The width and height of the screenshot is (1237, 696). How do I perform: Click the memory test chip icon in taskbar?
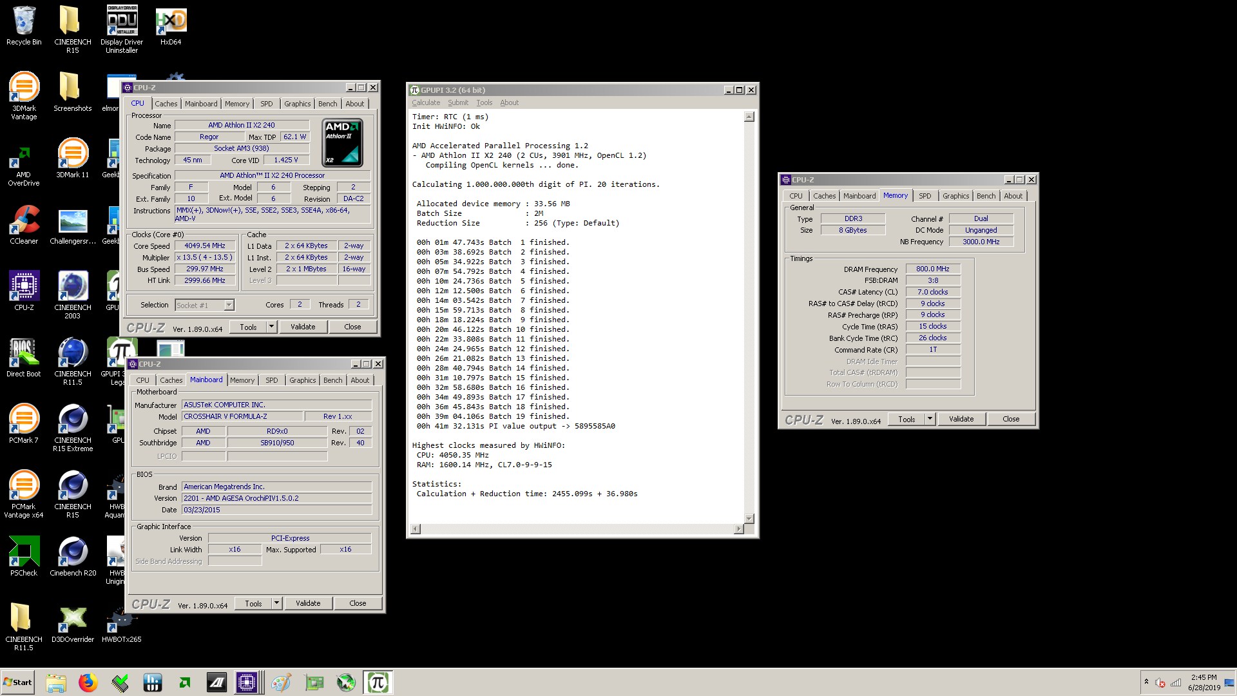(120, 682)
